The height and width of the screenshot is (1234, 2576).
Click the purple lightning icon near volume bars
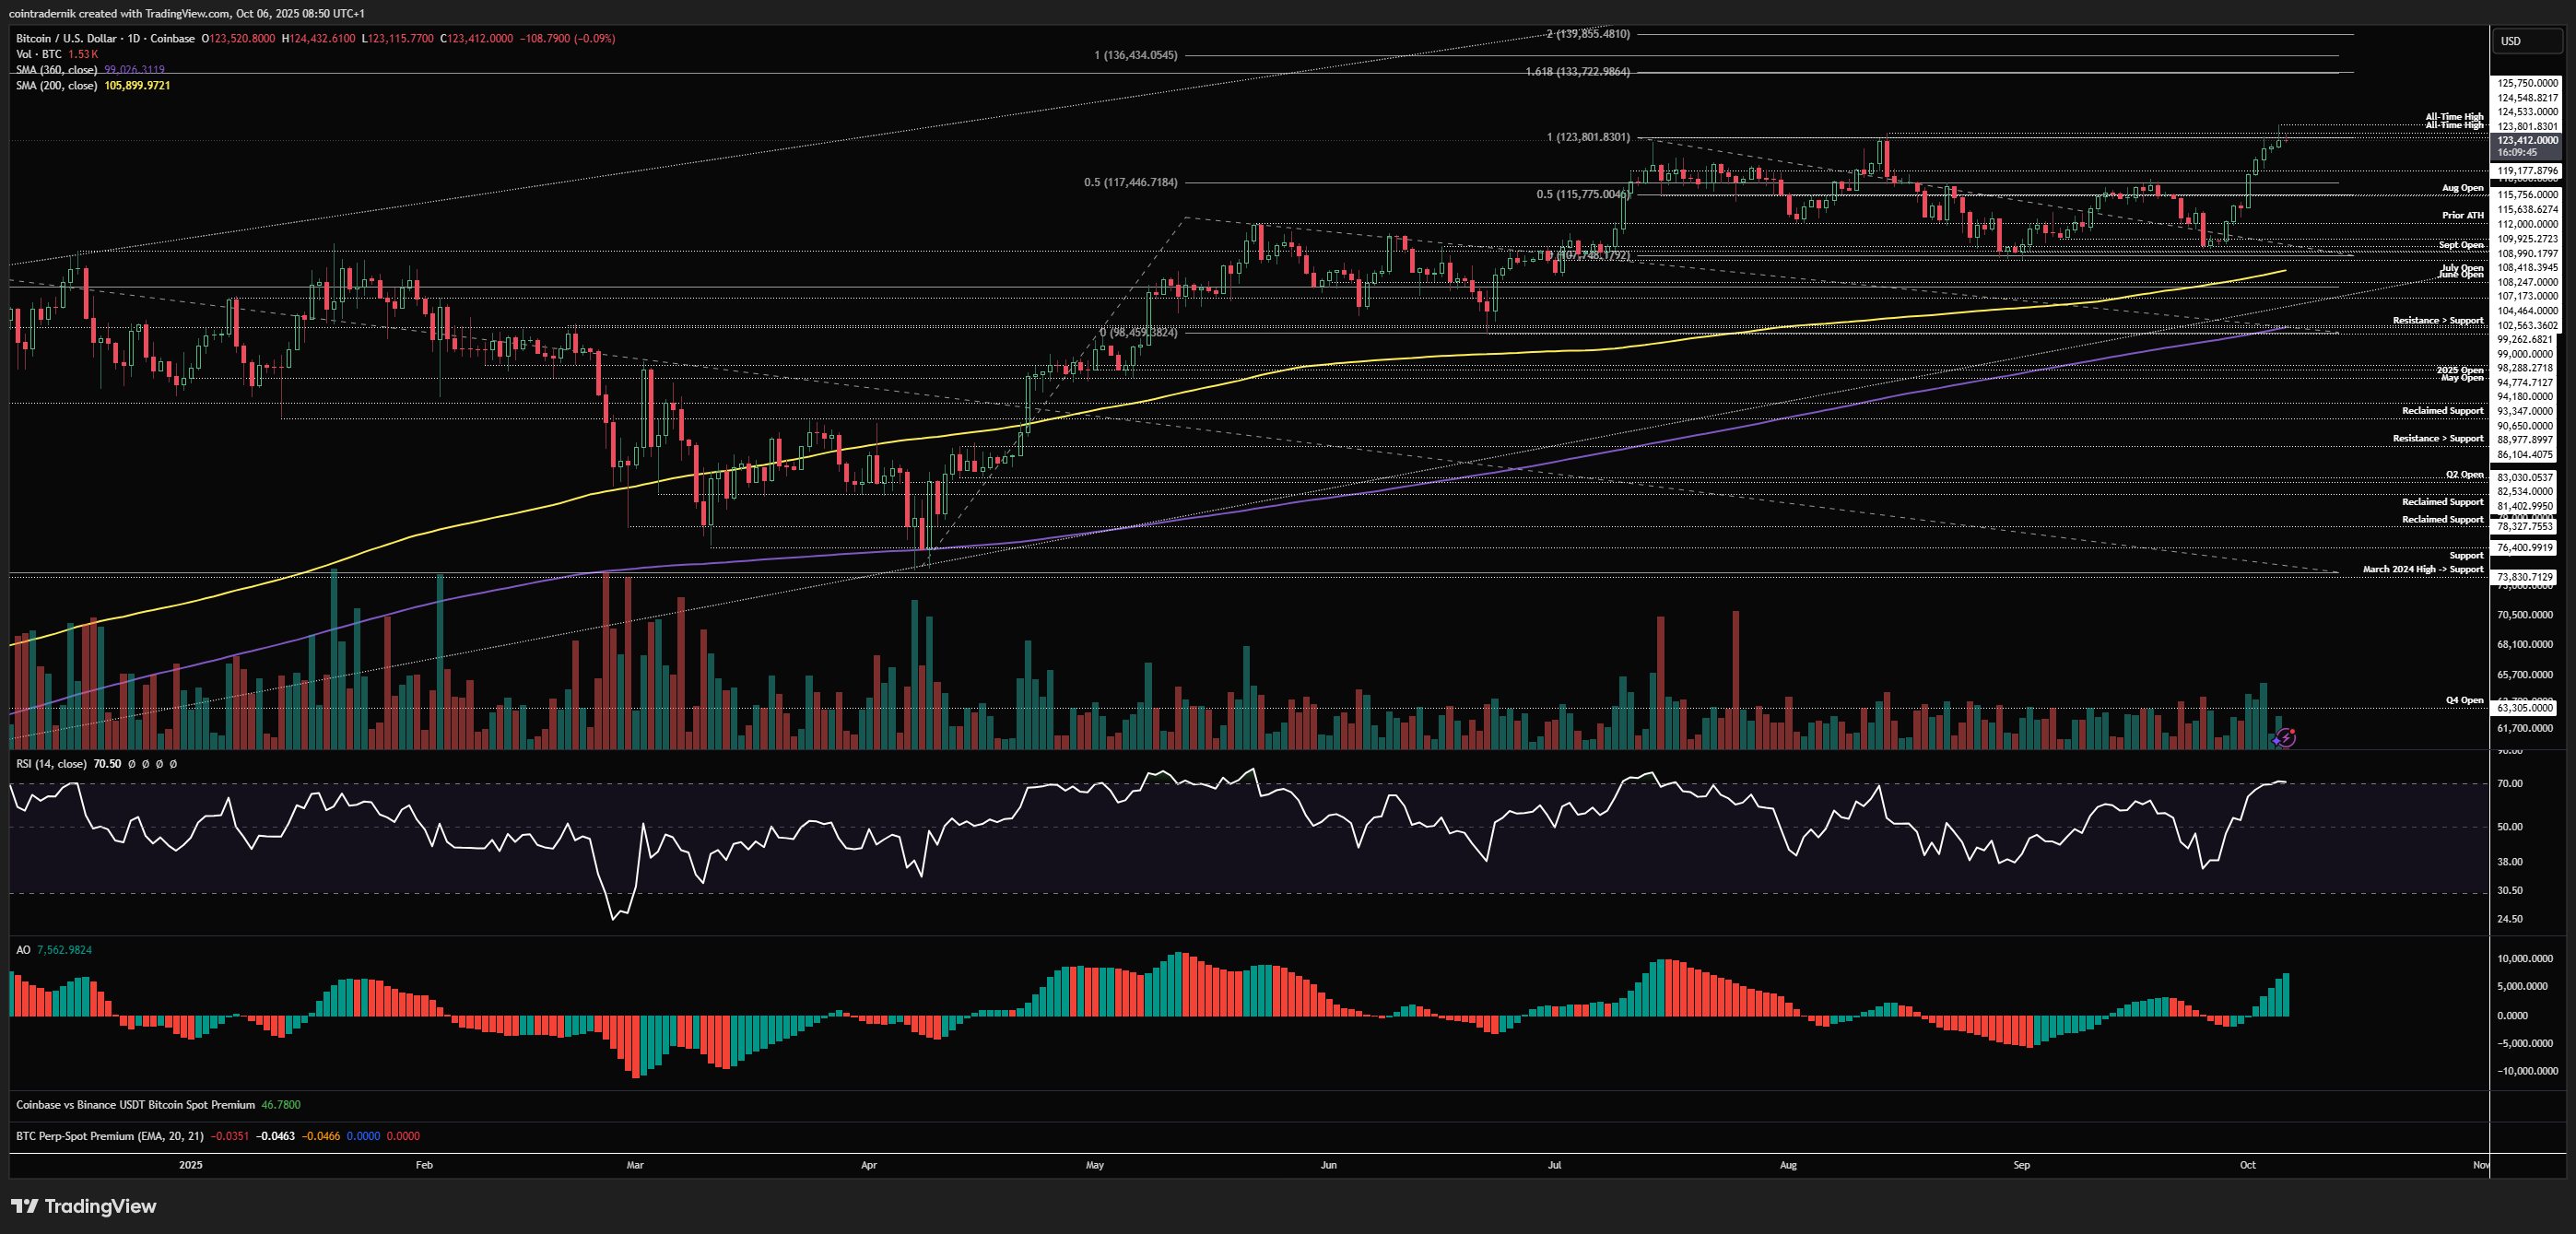2284,738
